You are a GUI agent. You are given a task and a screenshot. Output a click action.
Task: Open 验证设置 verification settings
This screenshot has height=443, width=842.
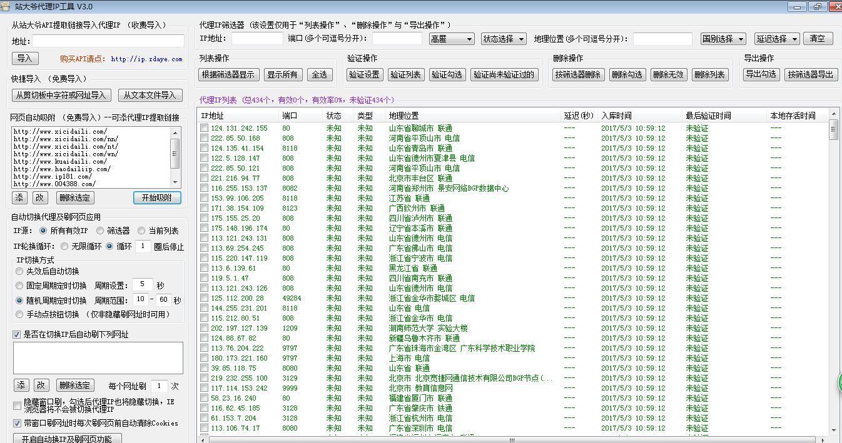(365, 74)
